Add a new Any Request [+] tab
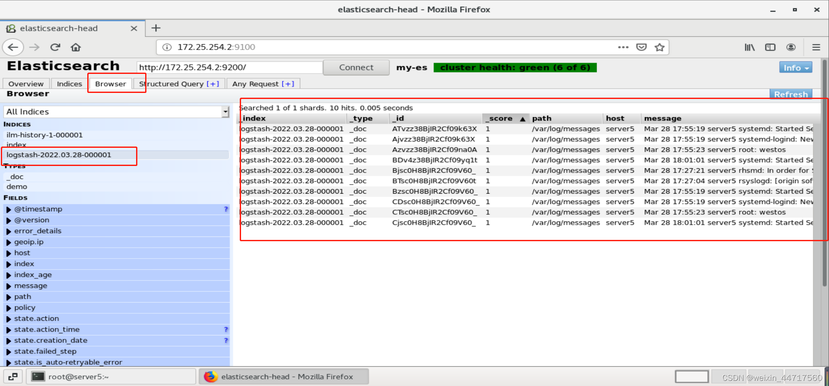 (288, 84)
